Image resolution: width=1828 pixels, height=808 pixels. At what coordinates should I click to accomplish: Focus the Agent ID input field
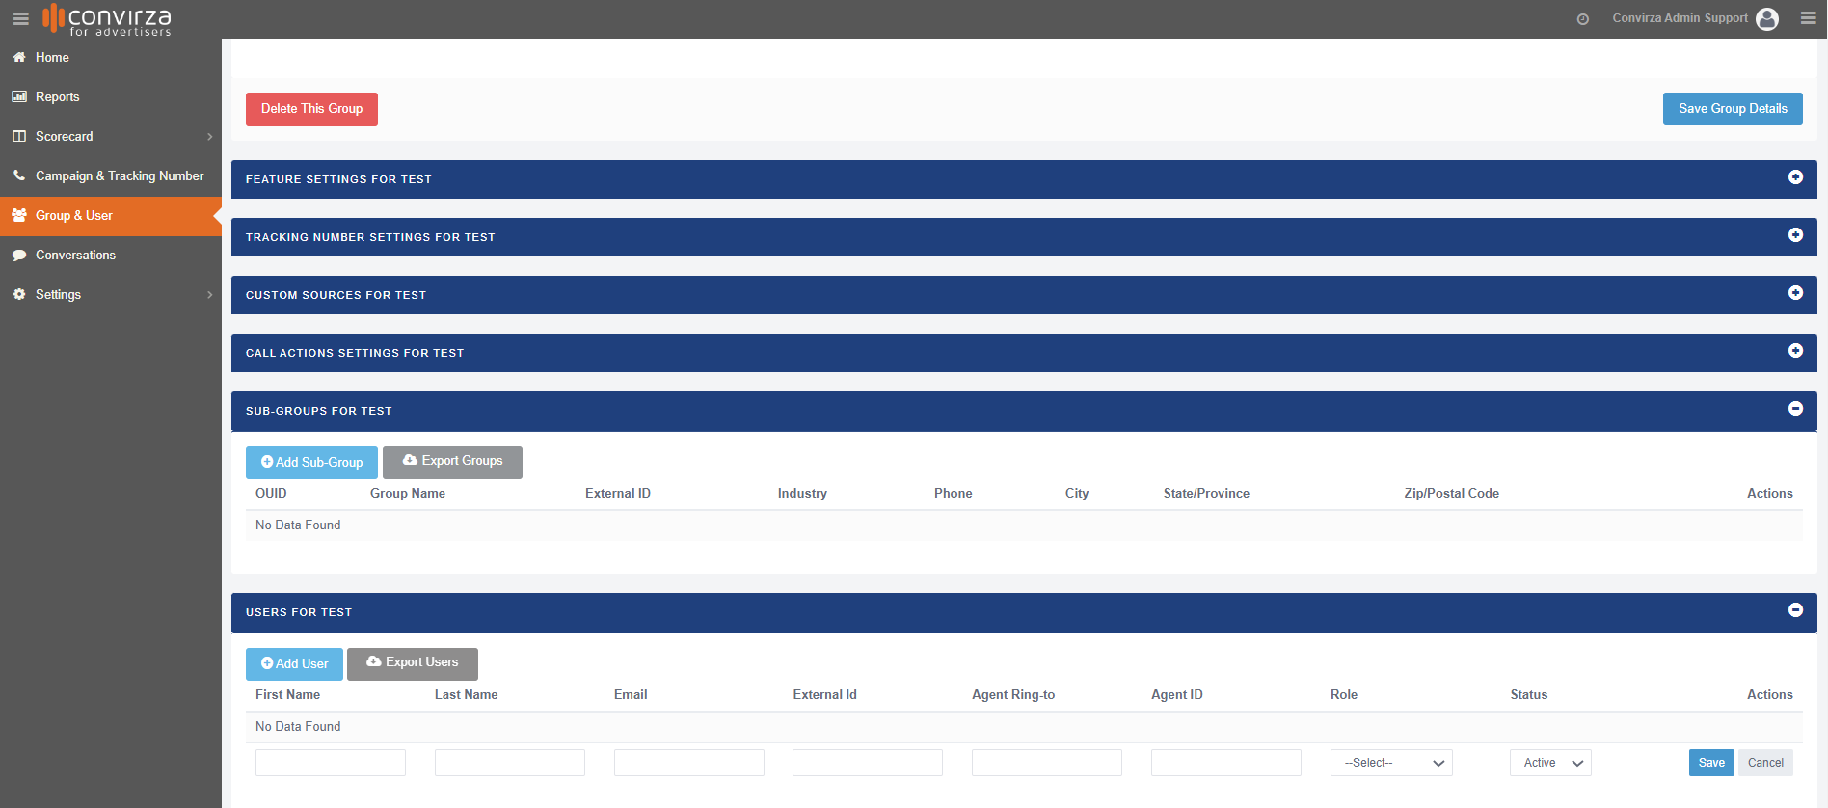1226,763
